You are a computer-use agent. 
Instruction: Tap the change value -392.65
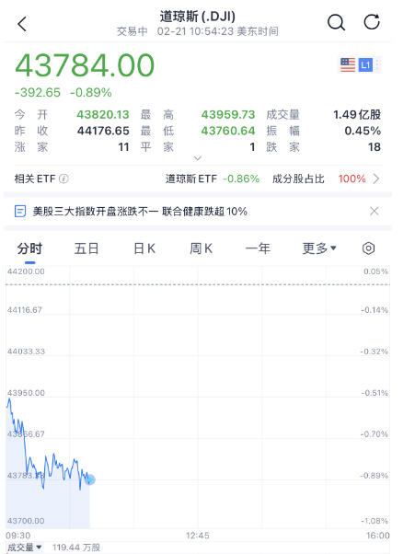click(x=38, y=93)
